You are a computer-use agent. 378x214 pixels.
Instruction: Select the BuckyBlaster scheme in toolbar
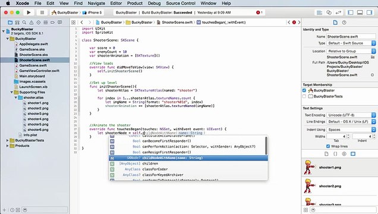point(65,12)
